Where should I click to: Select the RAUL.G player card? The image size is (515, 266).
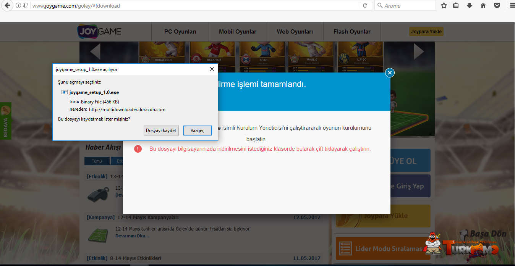coord(311,57)
